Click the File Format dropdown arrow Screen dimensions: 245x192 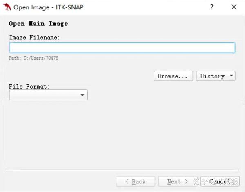pyautogui.click(x=82, y=95)
